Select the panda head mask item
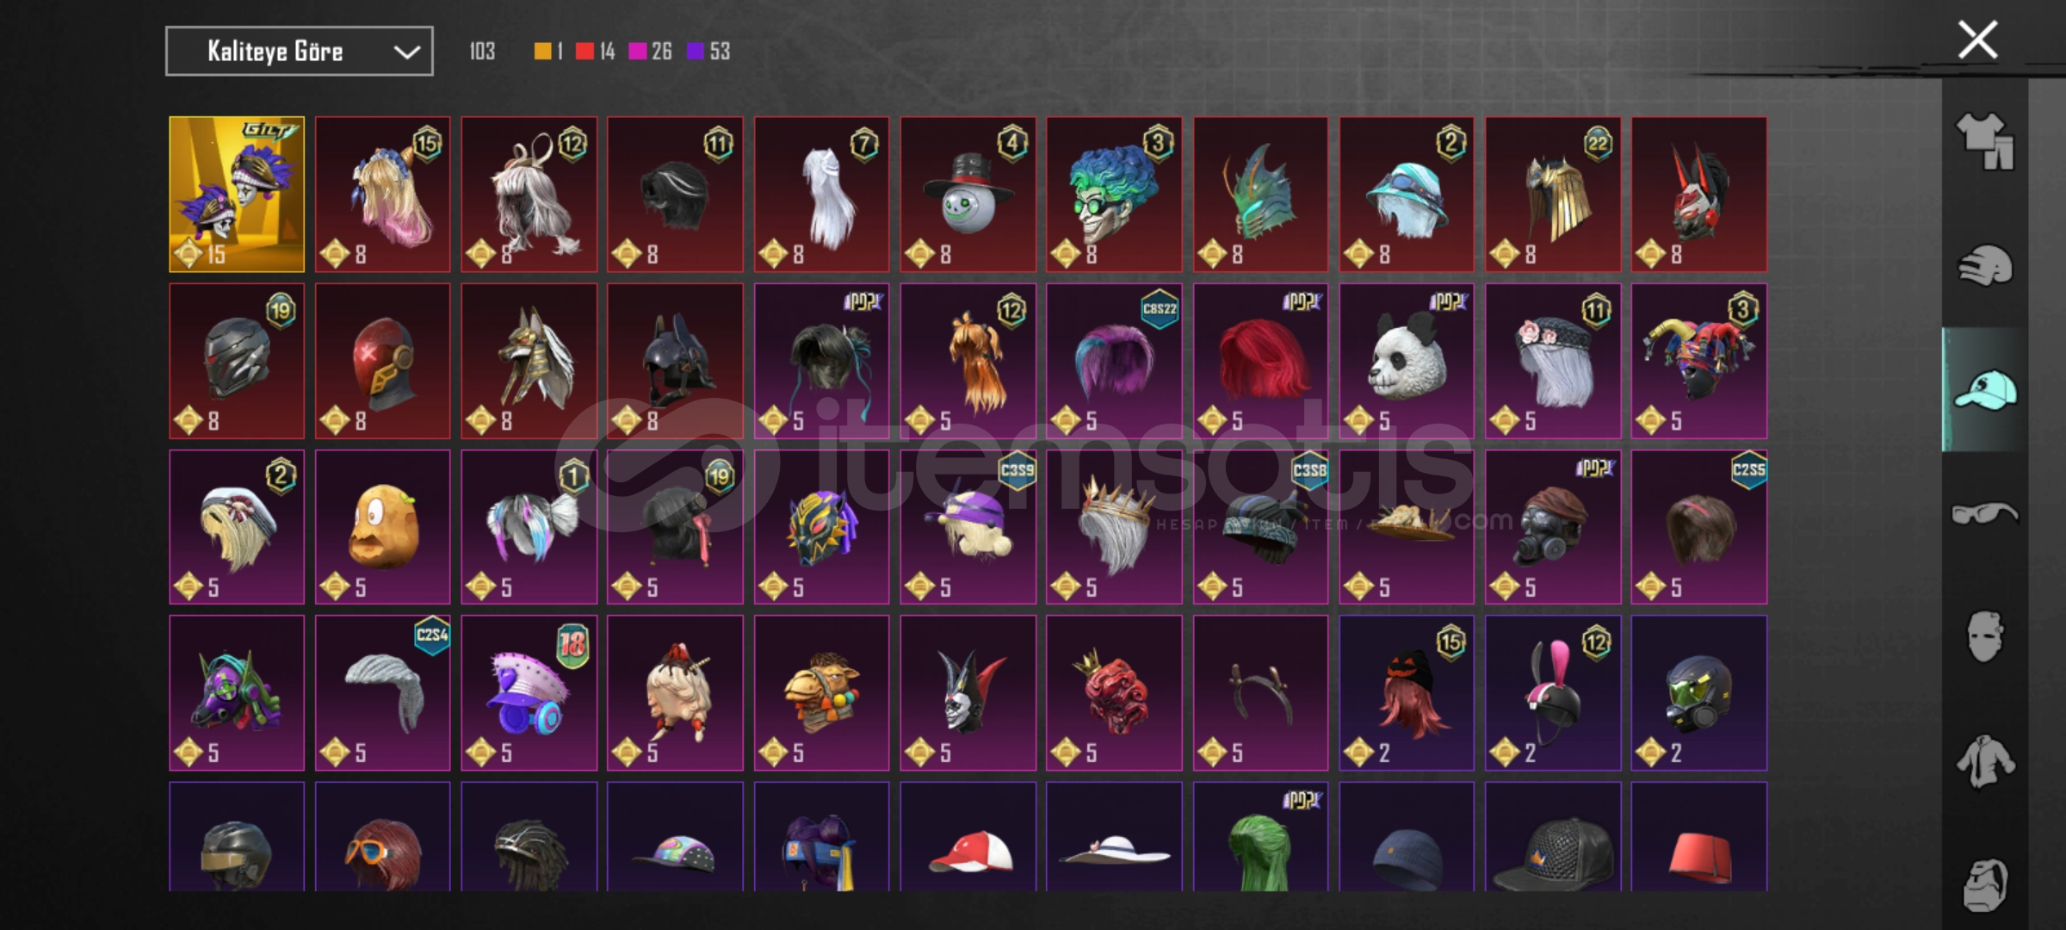2066x930 pixels. coord(1407,361)
